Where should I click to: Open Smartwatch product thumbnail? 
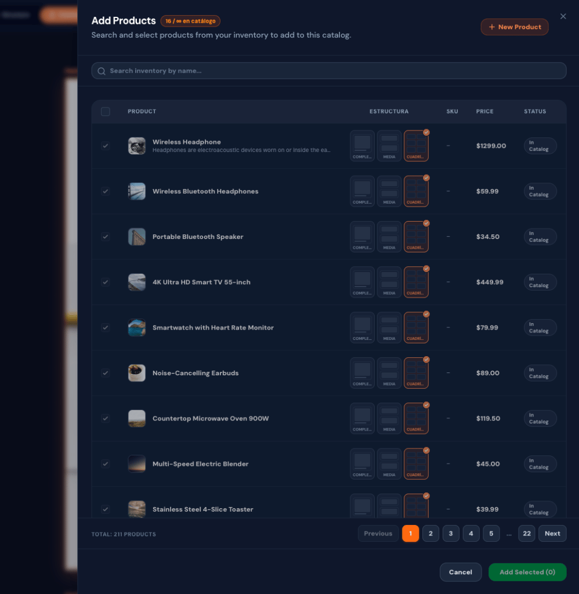coord(137,328)
